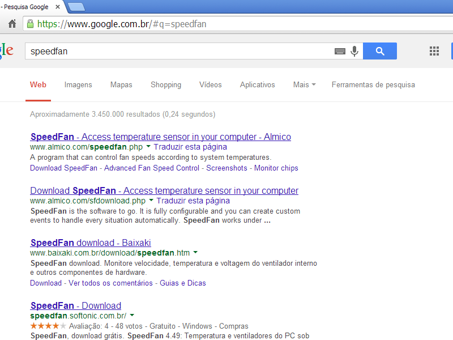Image resolution: width=453 pixels, height=340 pixels.
Task: Open the Monitor chips sitelink
Action: (x=276, y=168)
